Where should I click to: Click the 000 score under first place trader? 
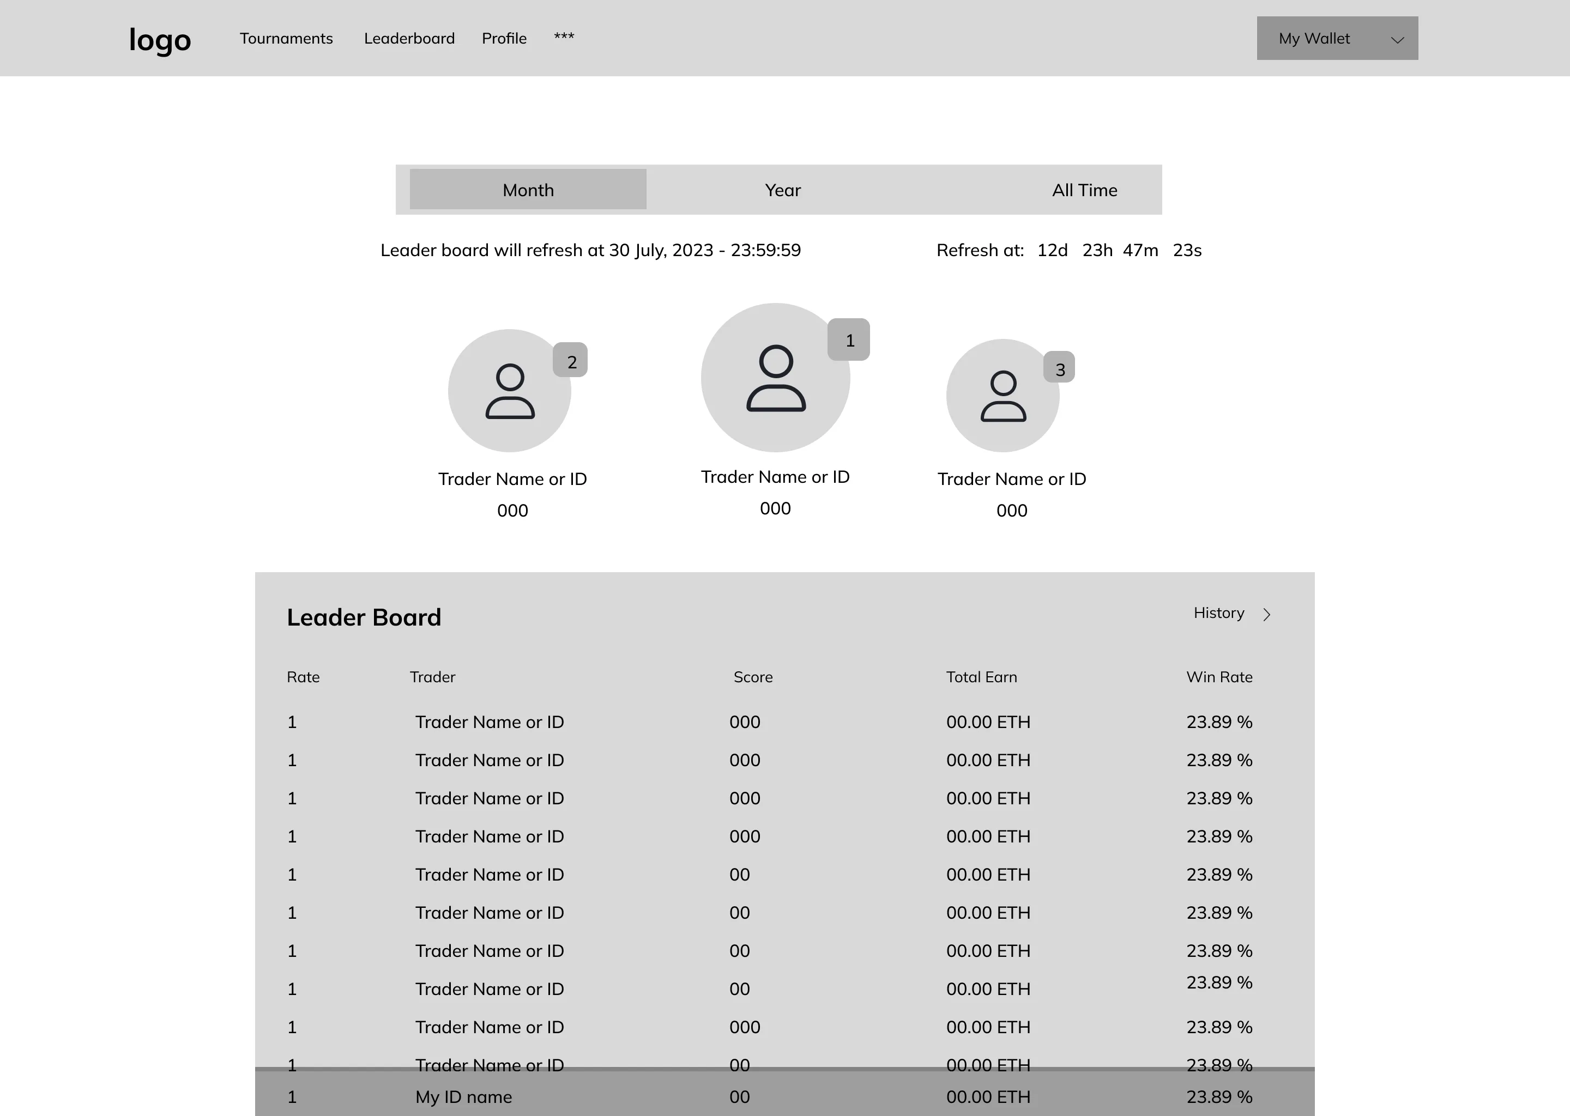click(775, 508)
